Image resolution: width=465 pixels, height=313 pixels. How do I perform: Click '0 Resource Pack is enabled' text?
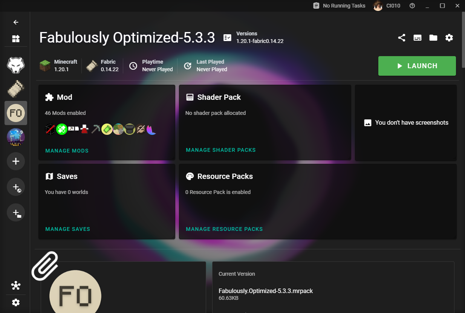click(218, 192)
